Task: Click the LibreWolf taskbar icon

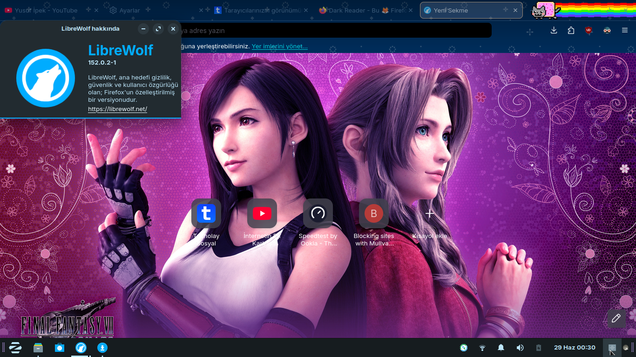Action: coord(81,348)
